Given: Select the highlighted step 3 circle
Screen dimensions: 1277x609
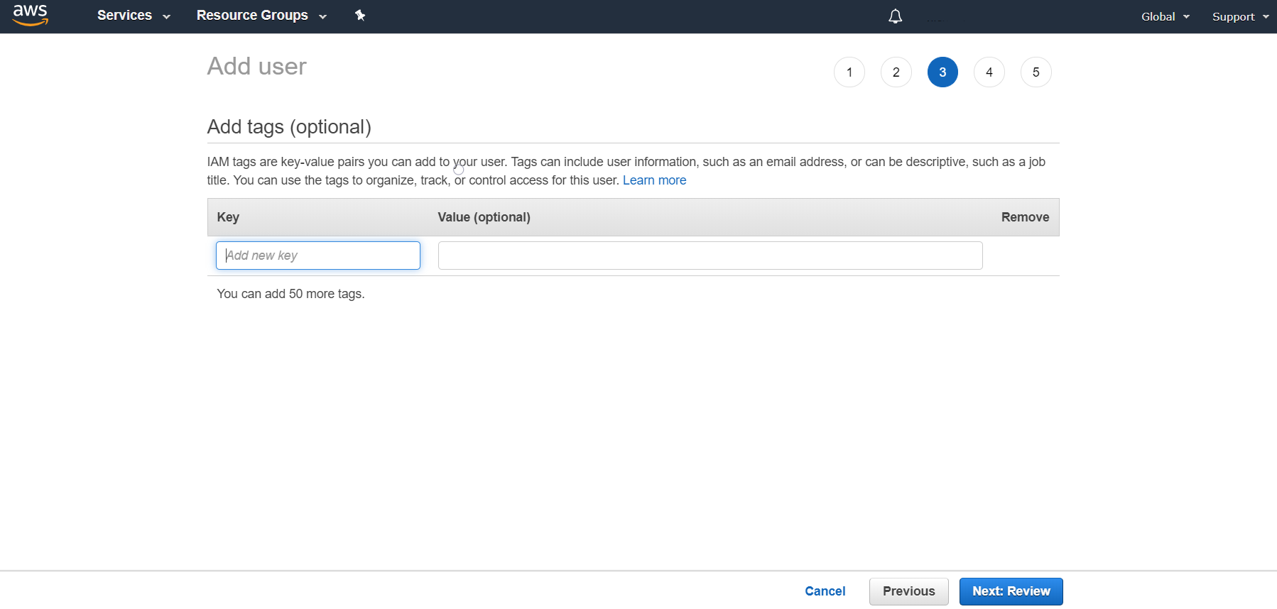Looking at the screenshot, I should [x=942, y=72].
